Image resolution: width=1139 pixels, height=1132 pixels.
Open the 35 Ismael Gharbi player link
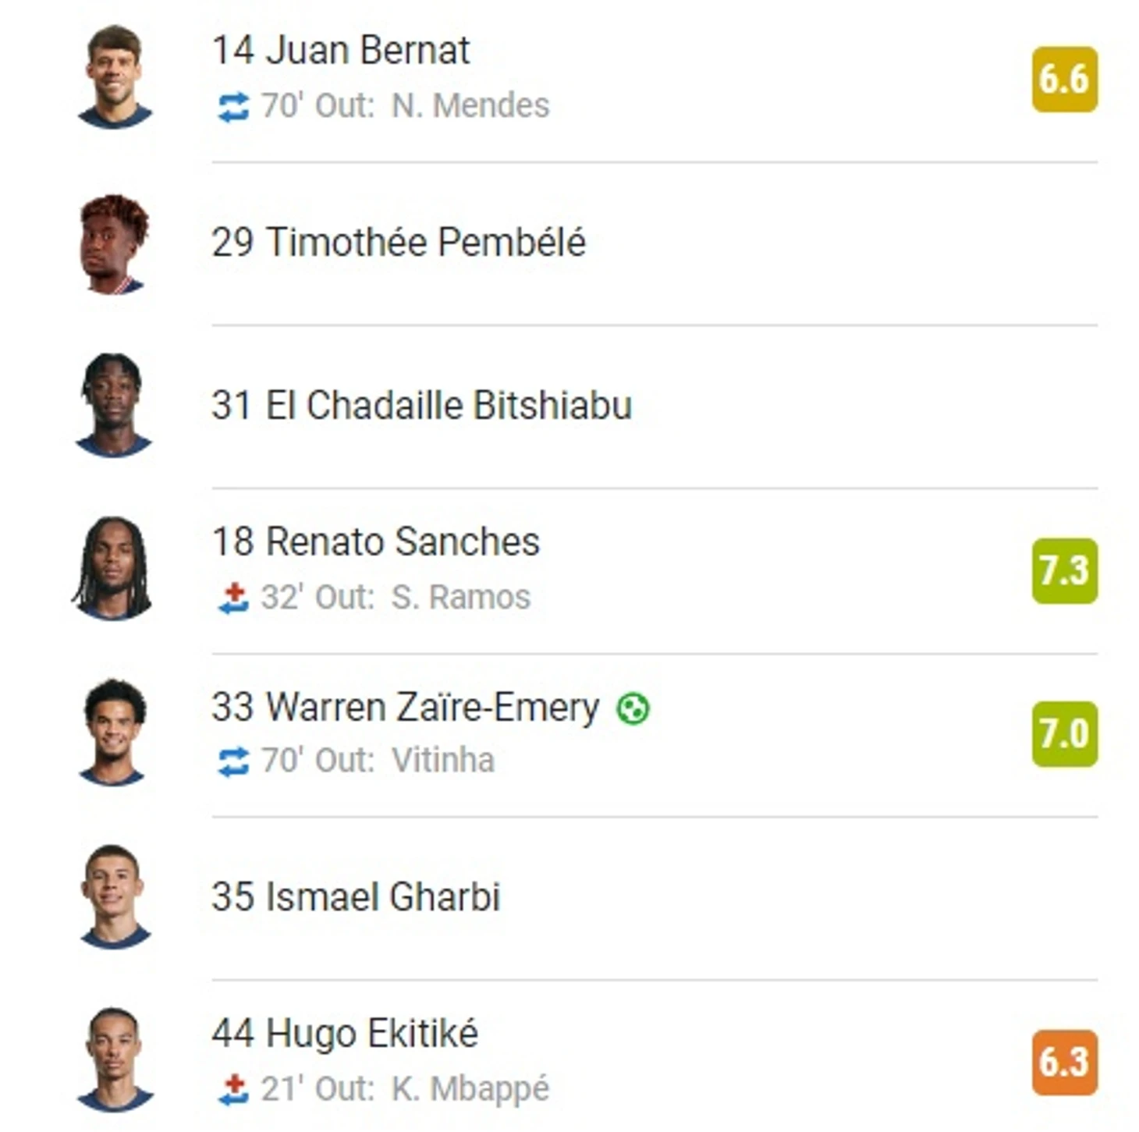[356, 896]
